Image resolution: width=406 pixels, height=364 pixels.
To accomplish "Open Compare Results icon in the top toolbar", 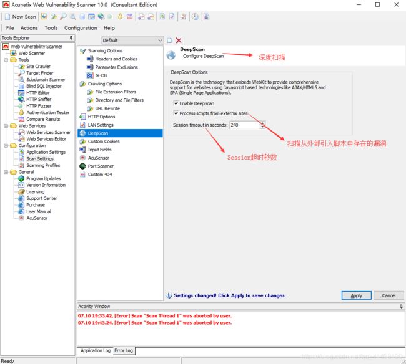I will click(129, 17).
